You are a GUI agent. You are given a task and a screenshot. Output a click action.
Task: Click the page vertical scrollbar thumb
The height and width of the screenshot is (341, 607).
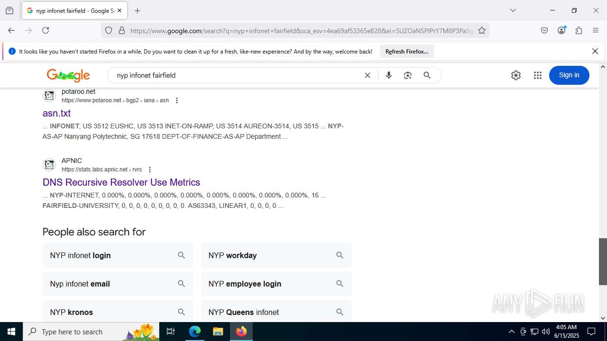click(603, 261)
